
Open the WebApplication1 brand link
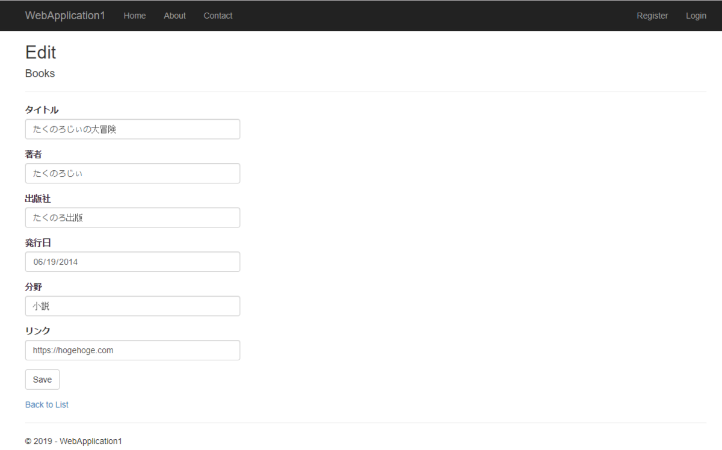tap(65, 16)
